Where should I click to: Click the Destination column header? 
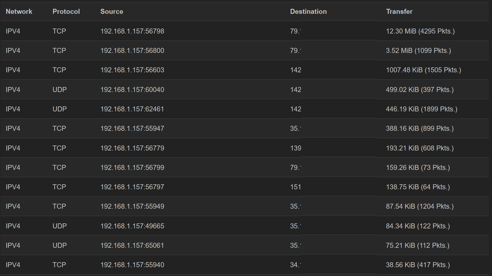[308, 11]
